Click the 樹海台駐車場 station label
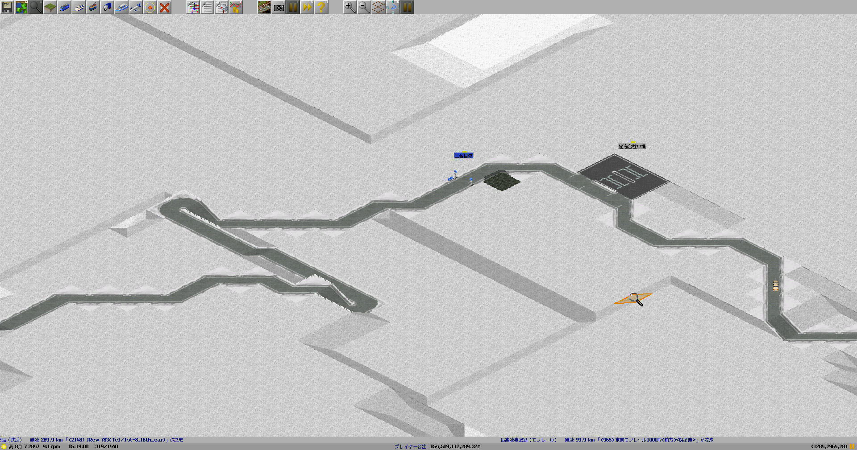 pos(632,146)
